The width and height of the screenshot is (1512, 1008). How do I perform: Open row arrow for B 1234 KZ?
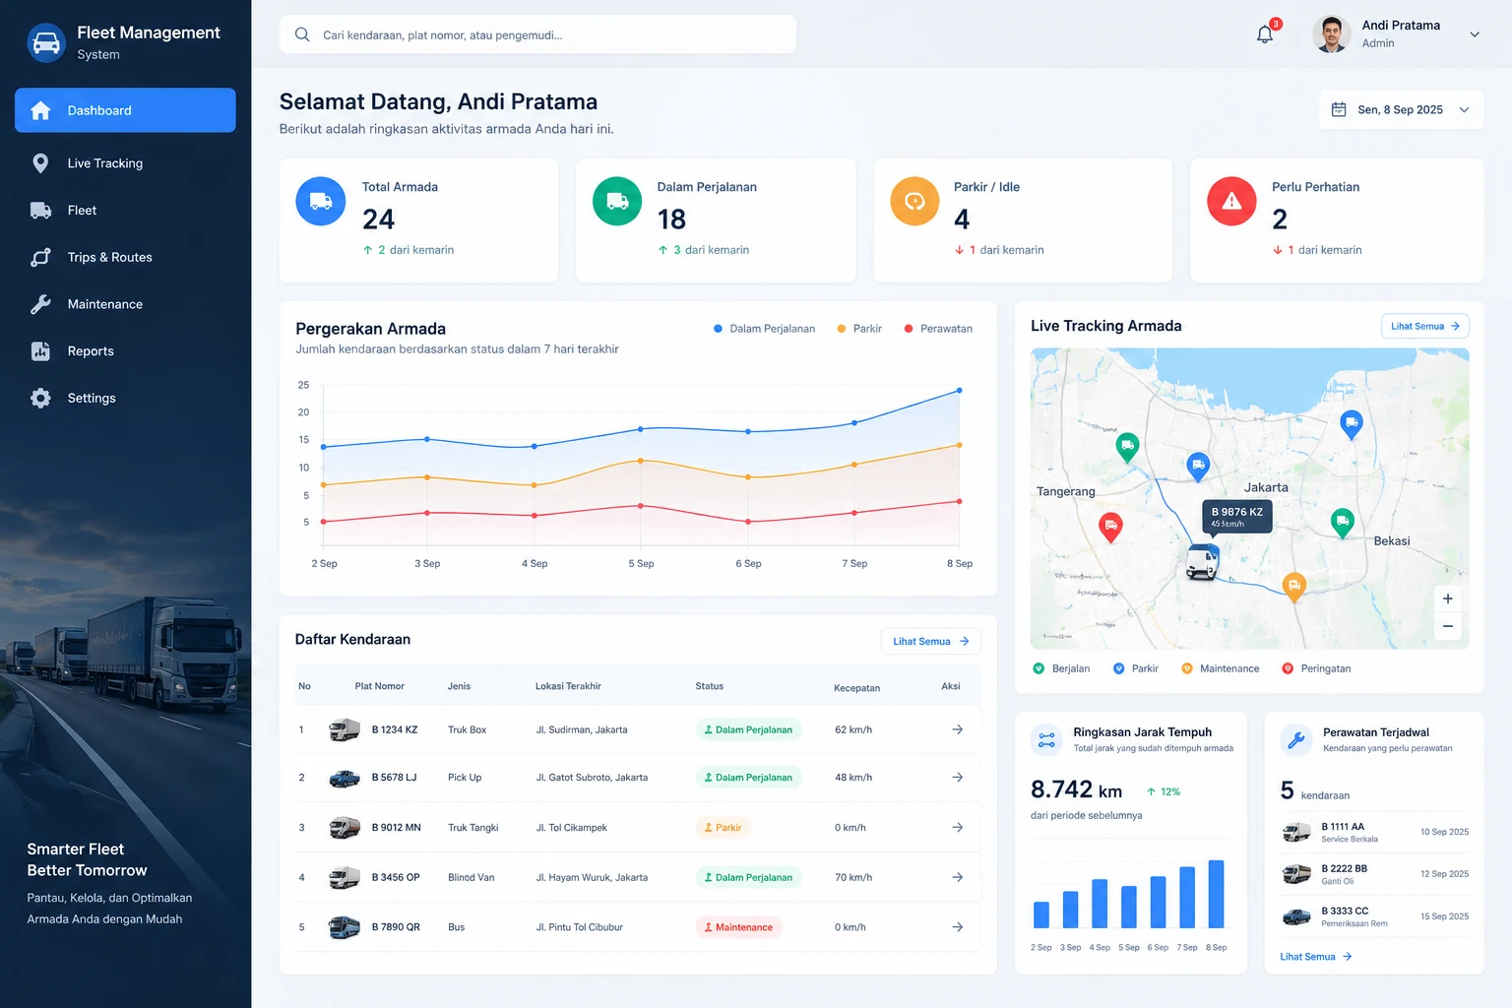click(957, 729)
